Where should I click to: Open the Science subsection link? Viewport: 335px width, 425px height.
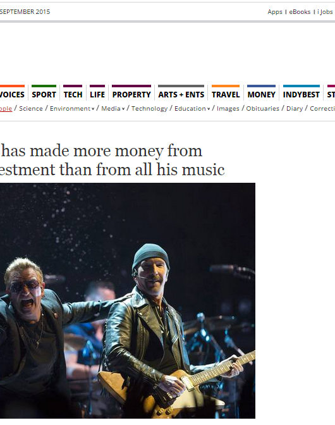(31, 108)
